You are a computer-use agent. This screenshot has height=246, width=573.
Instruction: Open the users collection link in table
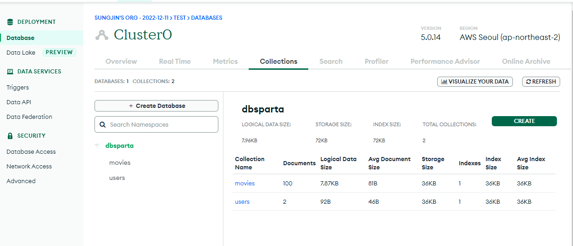pos(242,201)
